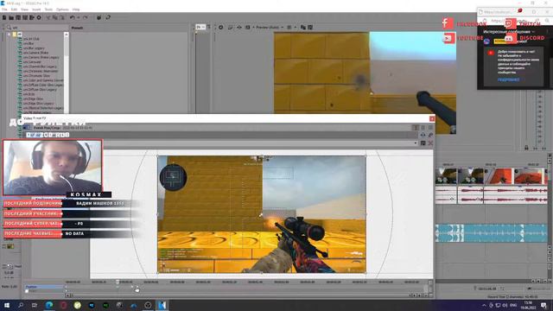Toggle preview on external monitor icon
The width and height of the screenshot is (553, 311).
point(231,27)
